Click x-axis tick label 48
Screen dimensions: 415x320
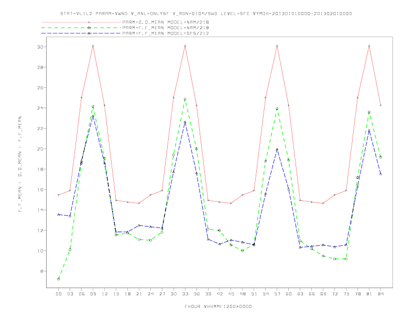243,294
